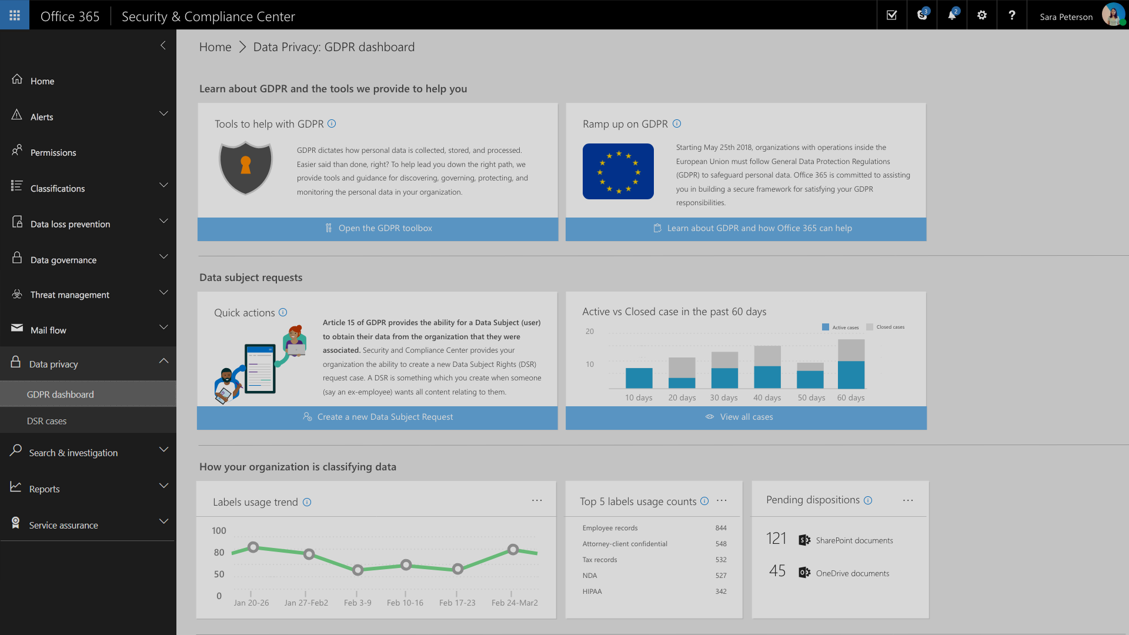Open Help from the top bar
Image resolution: width=1129 pixels, height=635 pixels.
(x=1011, y=15)
